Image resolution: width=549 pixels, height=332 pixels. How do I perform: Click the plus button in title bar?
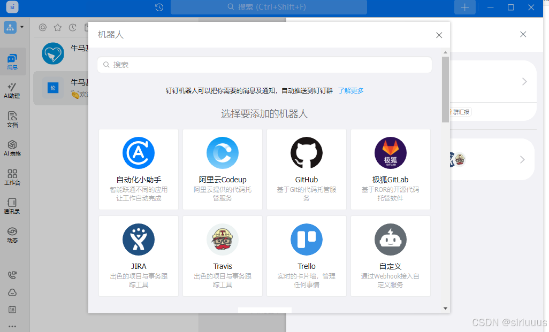464,7
